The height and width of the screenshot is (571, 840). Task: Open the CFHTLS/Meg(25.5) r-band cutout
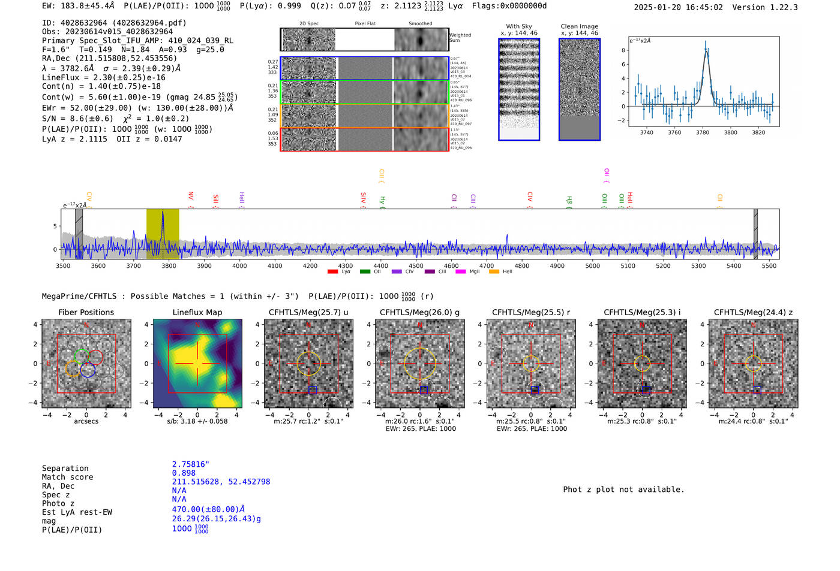point(531,363)
